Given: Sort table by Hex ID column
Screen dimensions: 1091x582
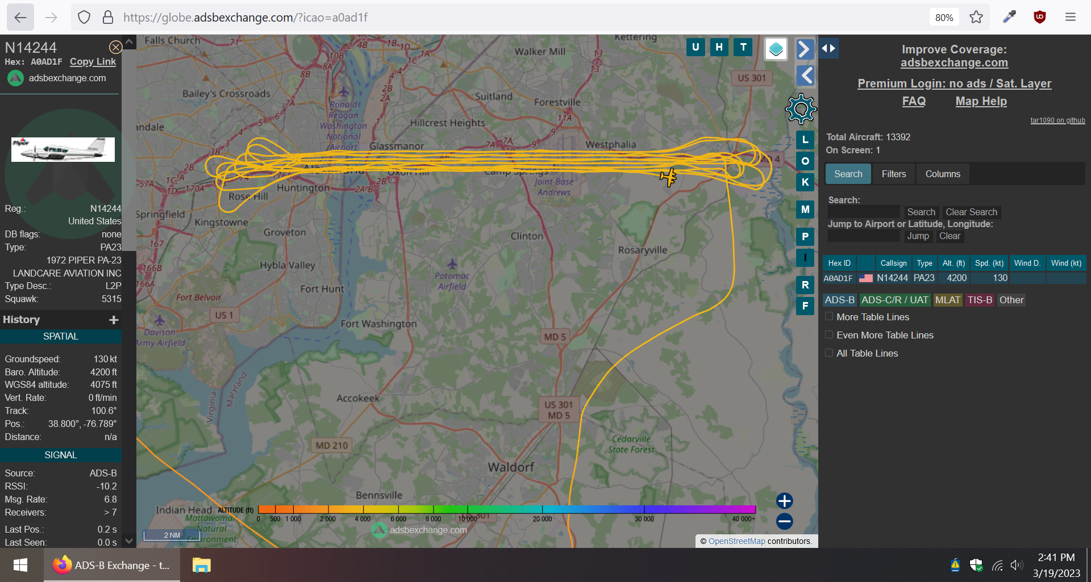Looking at the screenshot, I should pos(839,263).
